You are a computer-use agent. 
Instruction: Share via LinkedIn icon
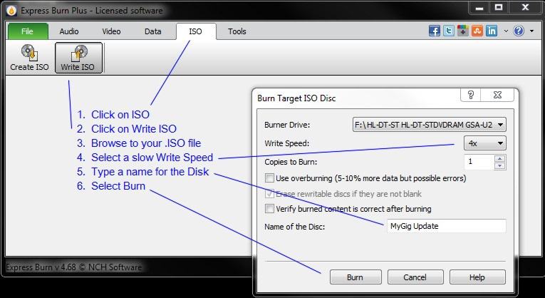[492, 31]
